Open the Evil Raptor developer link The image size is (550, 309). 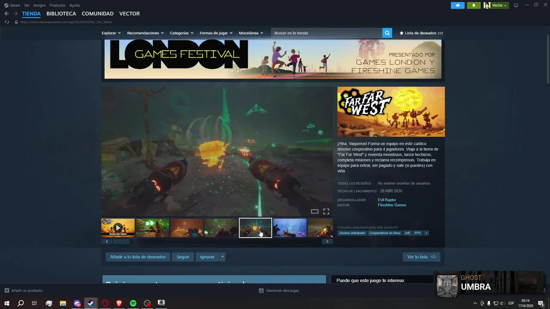point(387,200)
